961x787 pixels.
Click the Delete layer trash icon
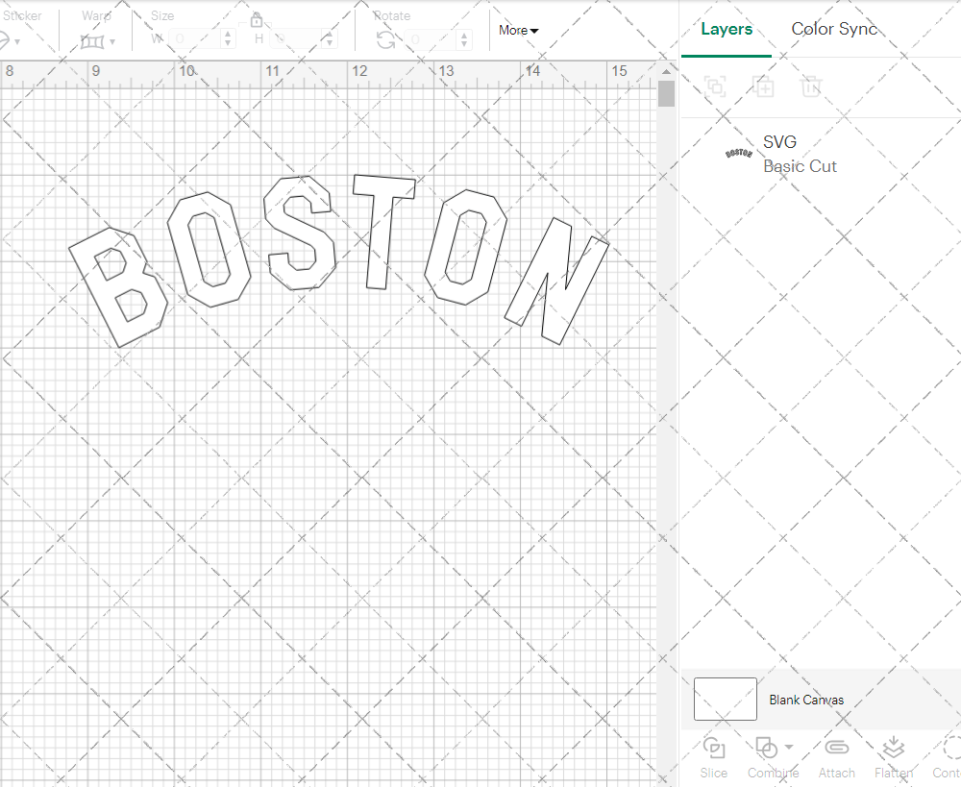tap(810, 86)
